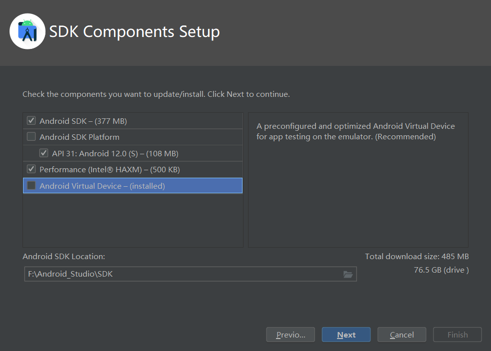Uncheck the Android SDK checkbox
The image size is (491, 351).
pyautogui.click(x=31, y=121)
